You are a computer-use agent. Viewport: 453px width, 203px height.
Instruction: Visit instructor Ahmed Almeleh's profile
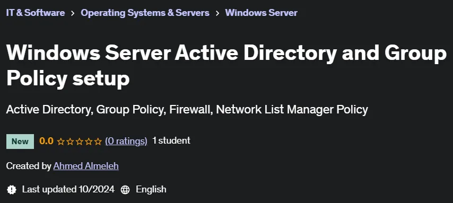pos(86,166)
